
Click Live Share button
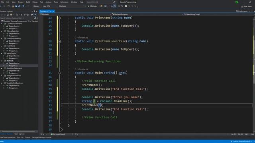[x=246, y=6]
